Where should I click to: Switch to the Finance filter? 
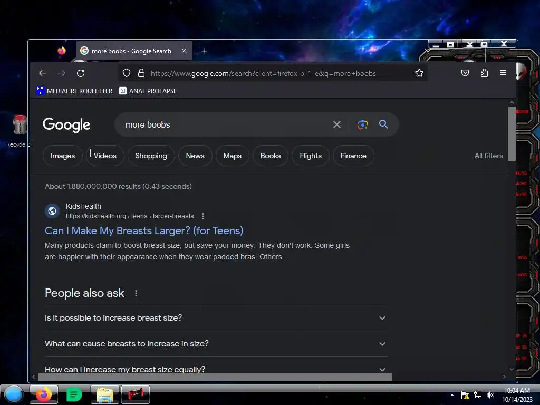[353, 156]
